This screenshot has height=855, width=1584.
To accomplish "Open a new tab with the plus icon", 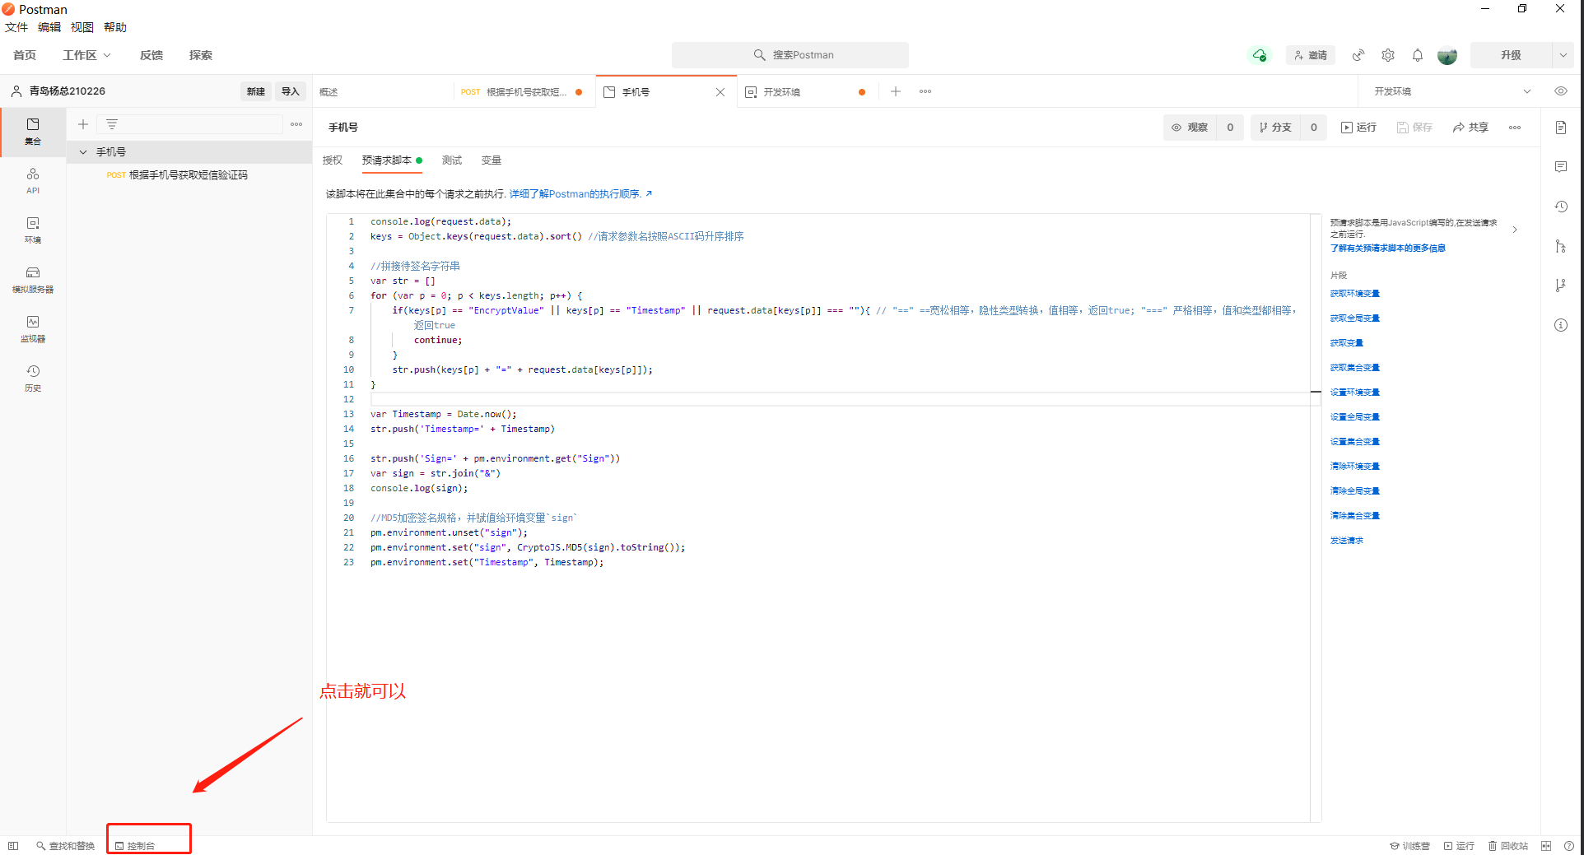I will click(x=896, y=91).
